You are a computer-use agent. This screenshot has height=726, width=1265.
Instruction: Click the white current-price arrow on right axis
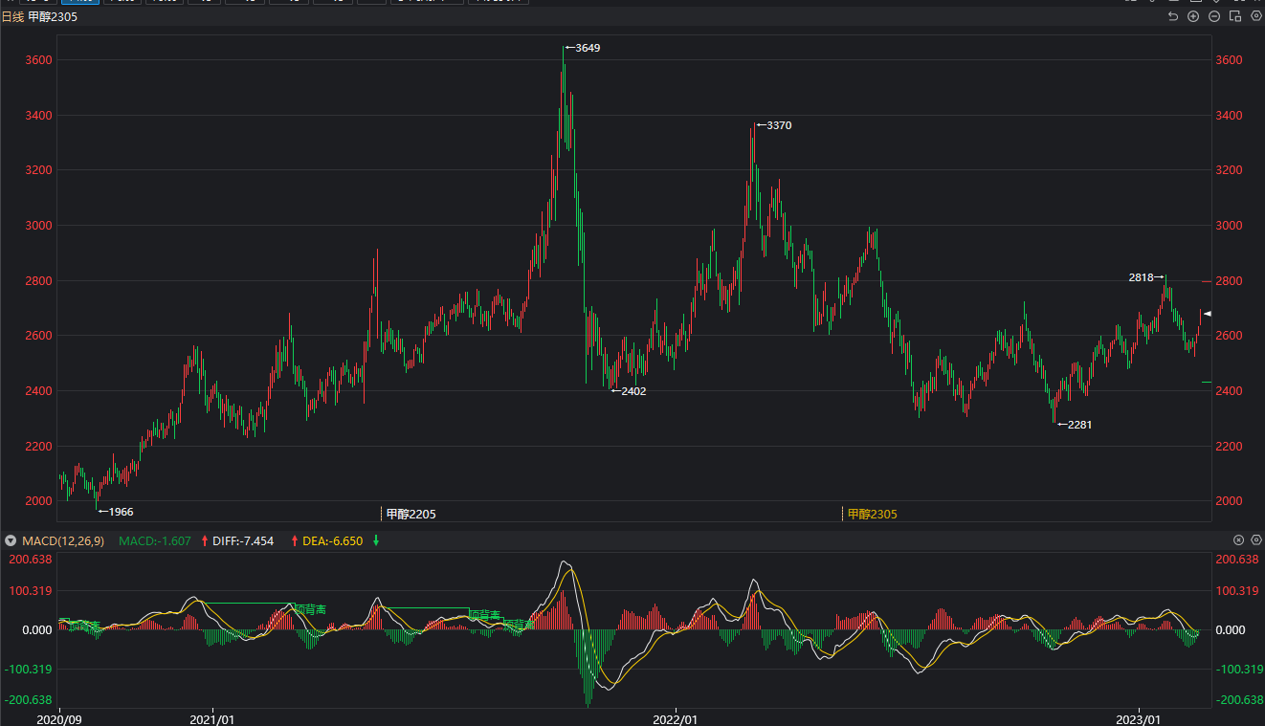tap(1208, 314)
